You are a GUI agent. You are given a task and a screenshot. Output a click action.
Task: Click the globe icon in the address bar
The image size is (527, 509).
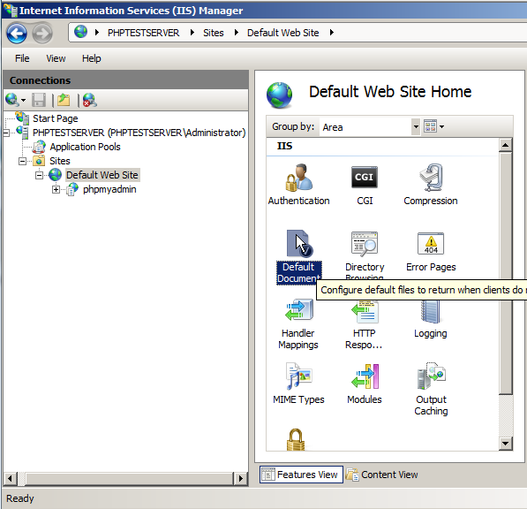click(x=80, y=32)
